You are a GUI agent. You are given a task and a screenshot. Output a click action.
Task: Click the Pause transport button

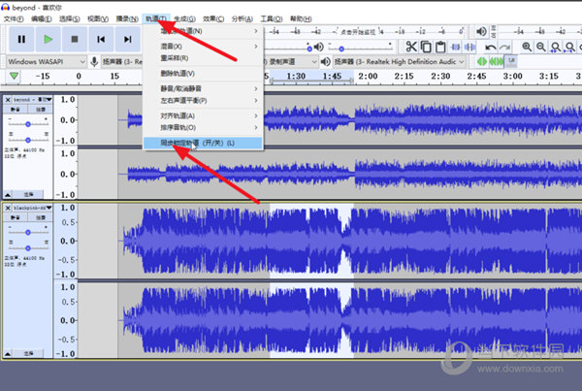coord(20,39)
